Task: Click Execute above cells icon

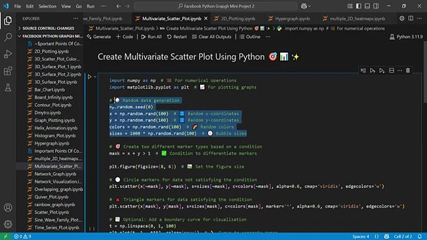Action: (372, 71)
